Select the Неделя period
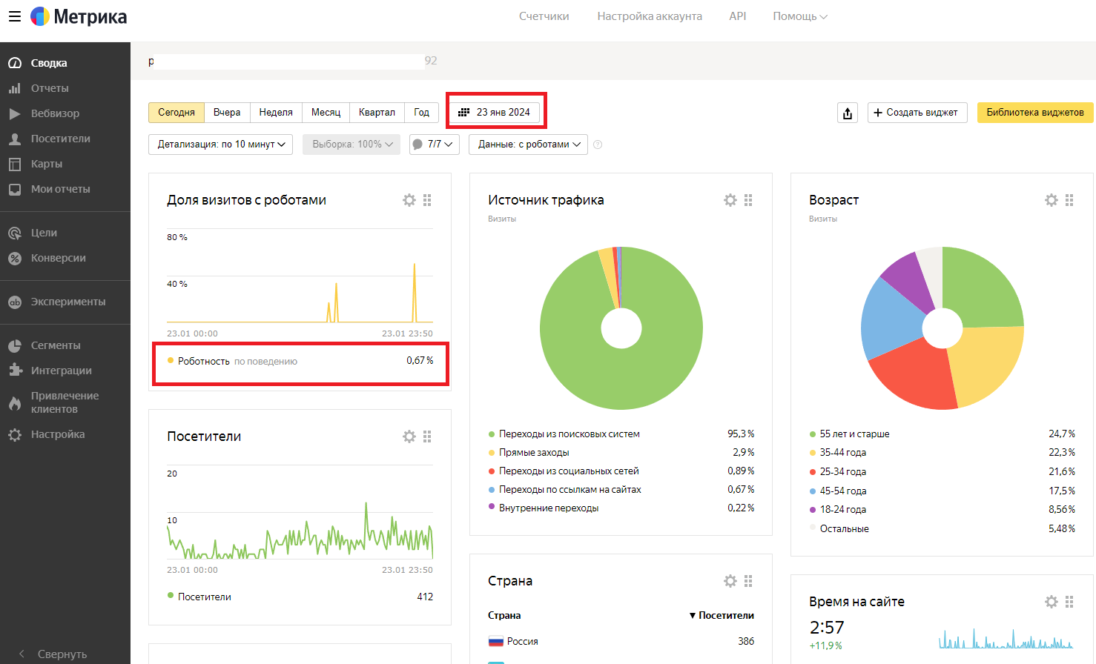 click(x=276, y=113)
